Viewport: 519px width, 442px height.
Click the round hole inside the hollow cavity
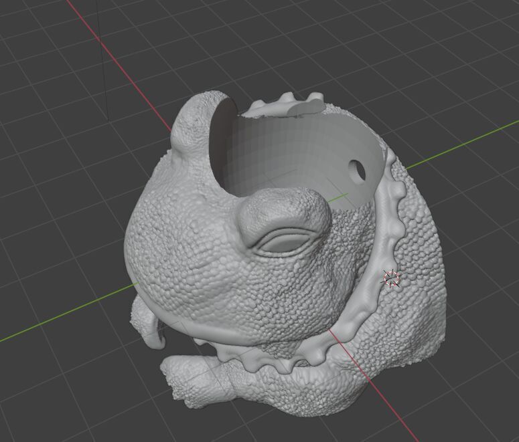357,171
